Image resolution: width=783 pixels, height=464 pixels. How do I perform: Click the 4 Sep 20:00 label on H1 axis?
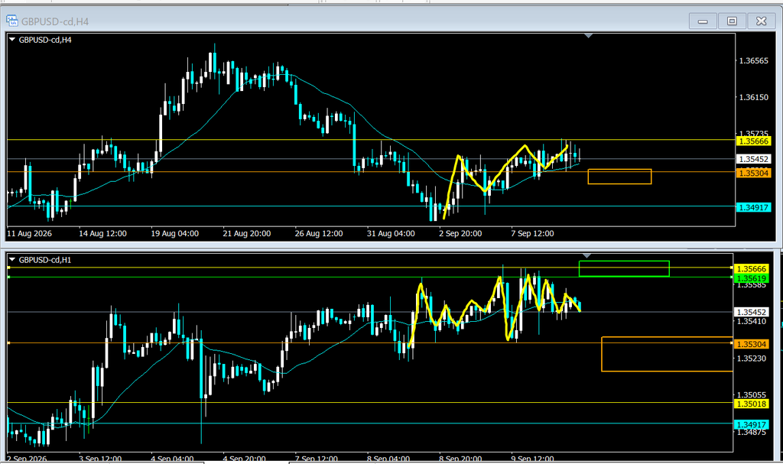point(244,458)
